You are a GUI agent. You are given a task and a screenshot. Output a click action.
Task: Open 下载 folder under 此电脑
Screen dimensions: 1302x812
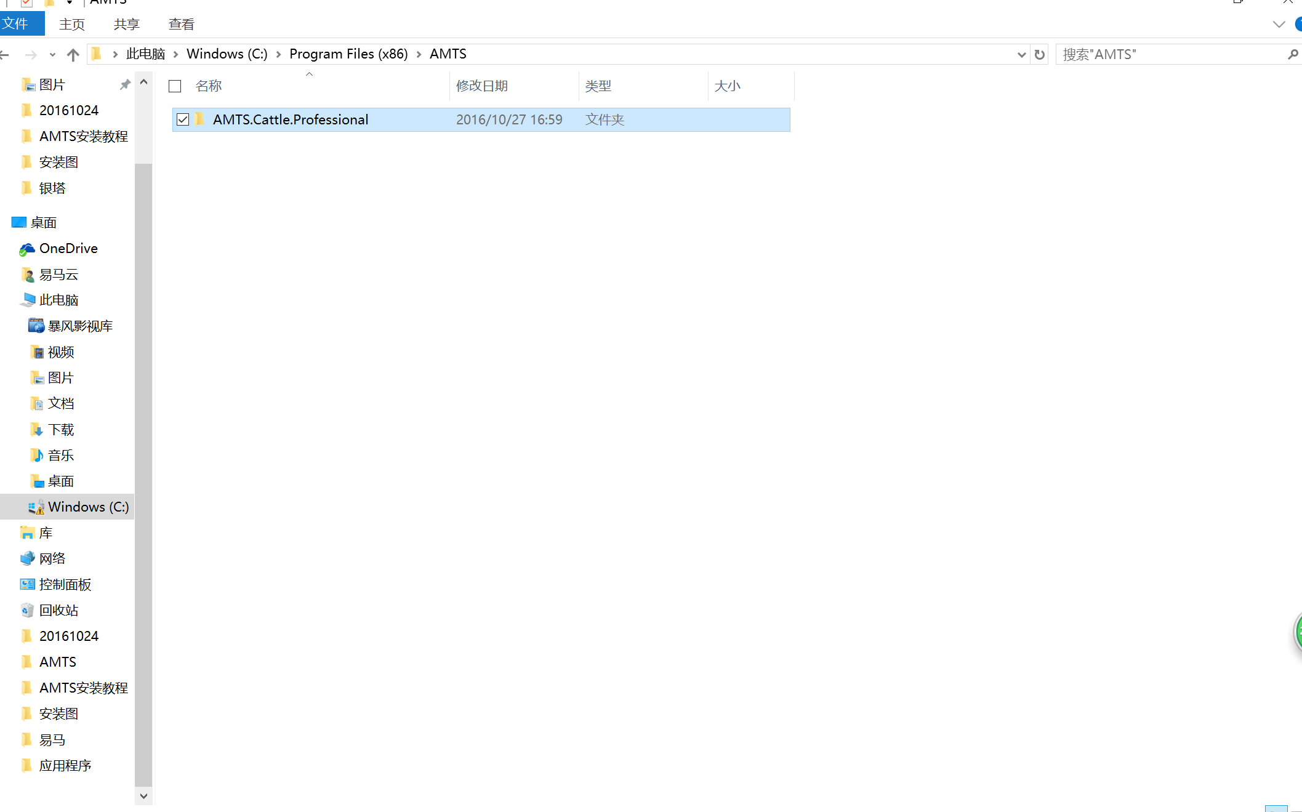[x=60, y=429]
